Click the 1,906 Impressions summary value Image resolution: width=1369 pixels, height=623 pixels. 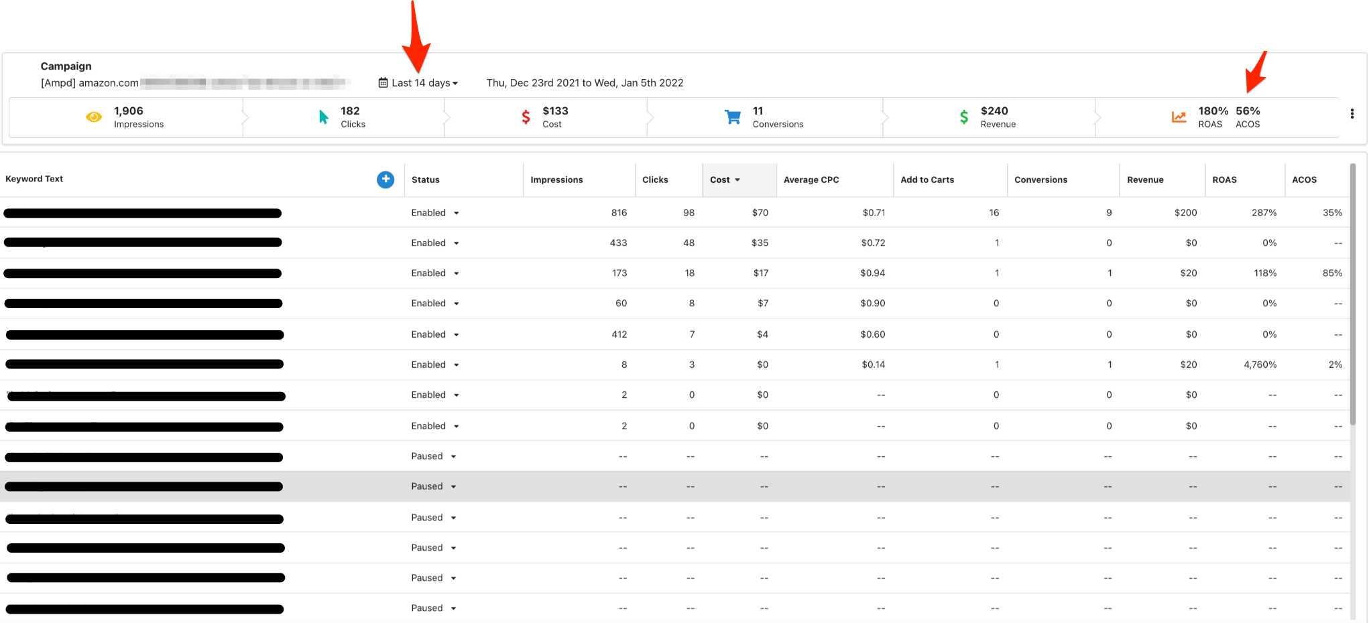coord(128,111)
